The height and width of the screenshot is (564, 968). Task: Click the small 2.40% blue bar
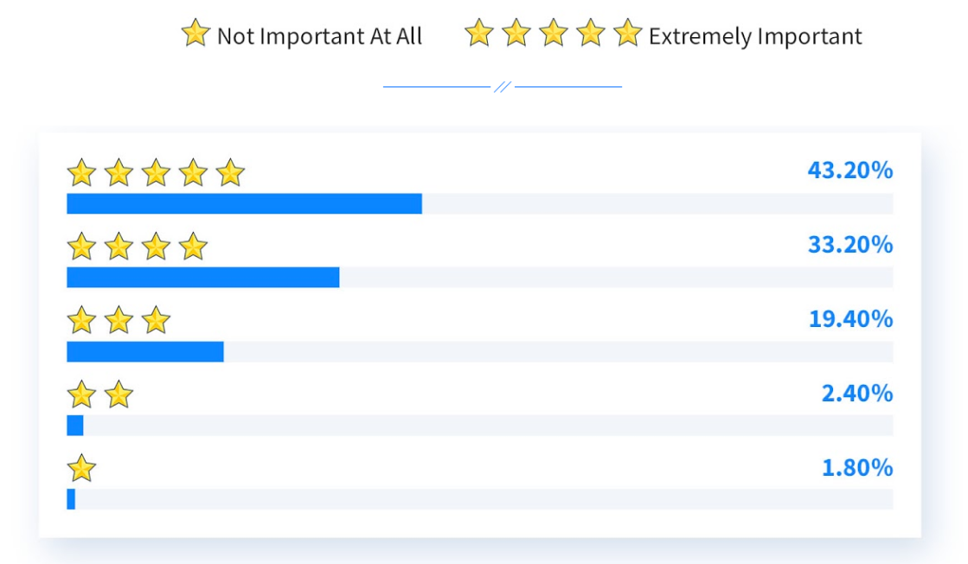(x=74, y=425)
